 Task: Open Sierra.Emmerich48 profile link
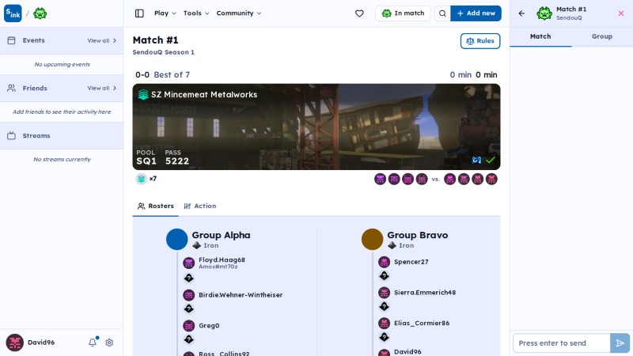(x=425, y=293)
